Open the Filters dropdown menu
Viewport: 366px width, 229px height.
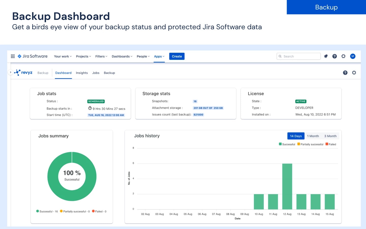click(101, 56)
